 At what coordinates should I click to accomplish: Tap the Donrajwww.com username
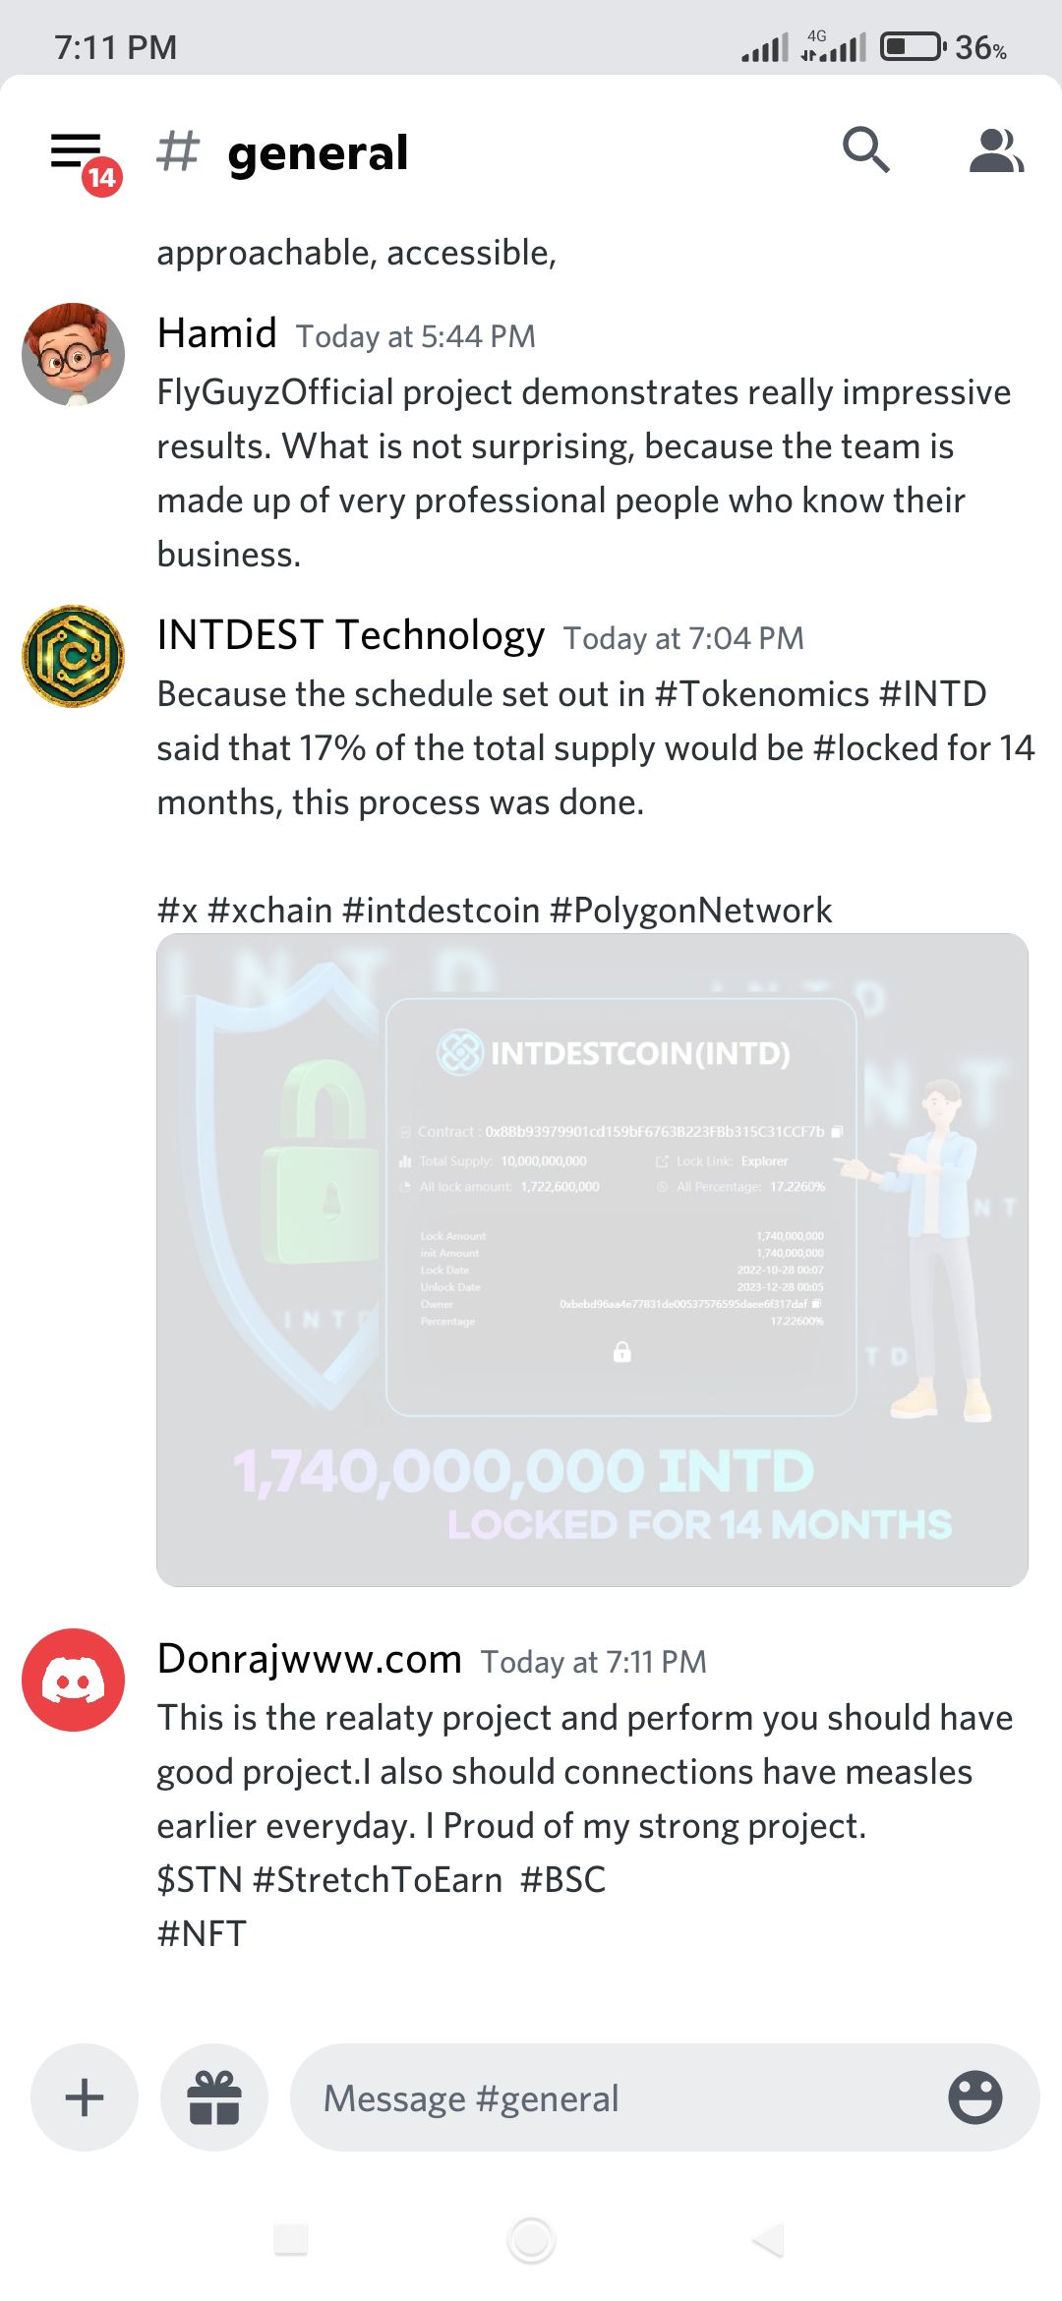pyautogui.click(x=310, y=1659)
